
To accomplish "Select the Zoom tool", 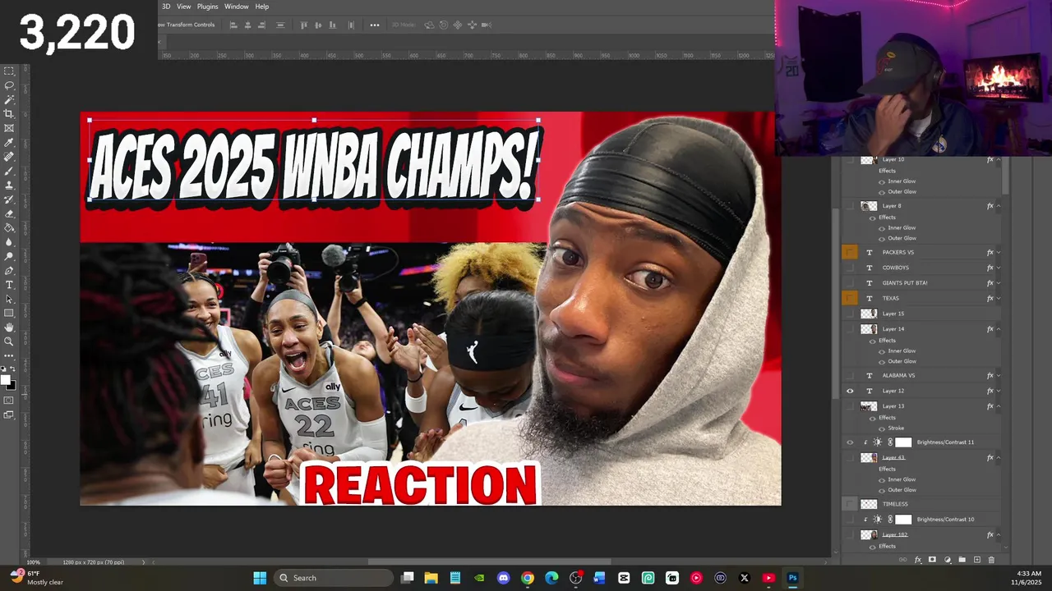I will (x=9, y=341).
